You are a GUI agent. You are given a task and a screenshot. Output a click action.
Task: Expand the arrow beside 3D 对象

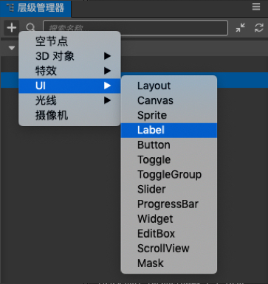click(x=107, y=56)
